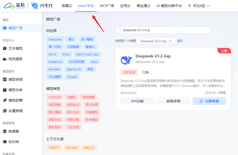Open the MaaS平台 tab
The image size is (238, 155).
[86, 6]
